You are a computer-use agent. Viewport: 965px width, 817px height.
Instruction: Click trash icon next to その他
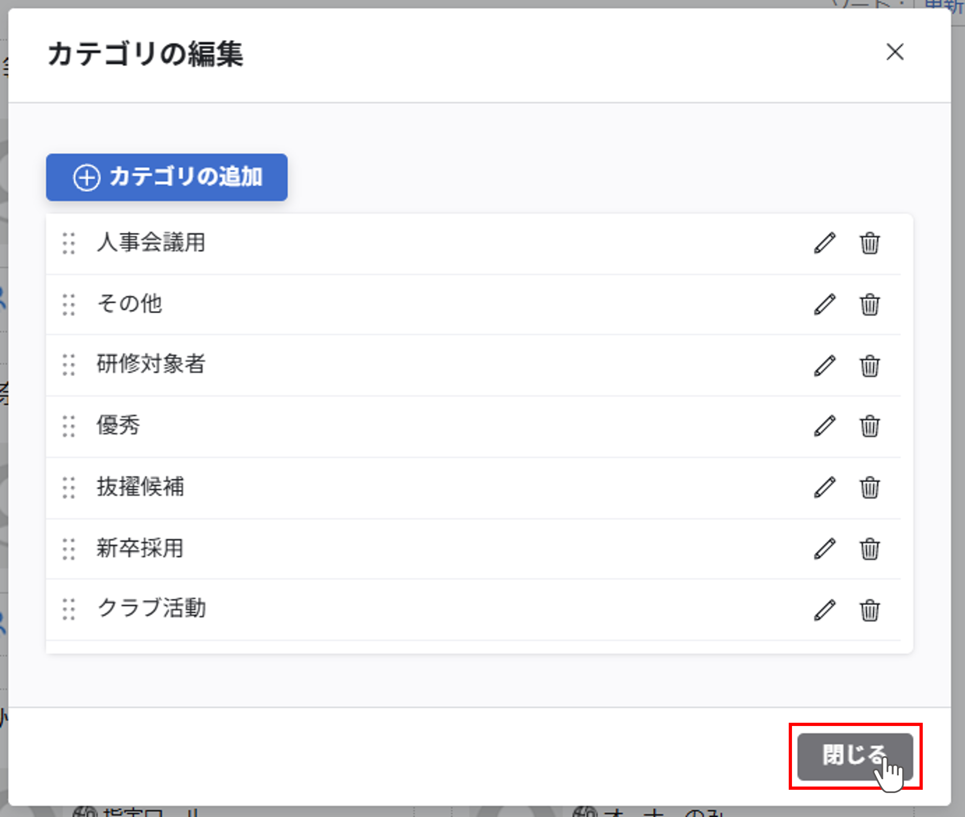tap(870, 304)
